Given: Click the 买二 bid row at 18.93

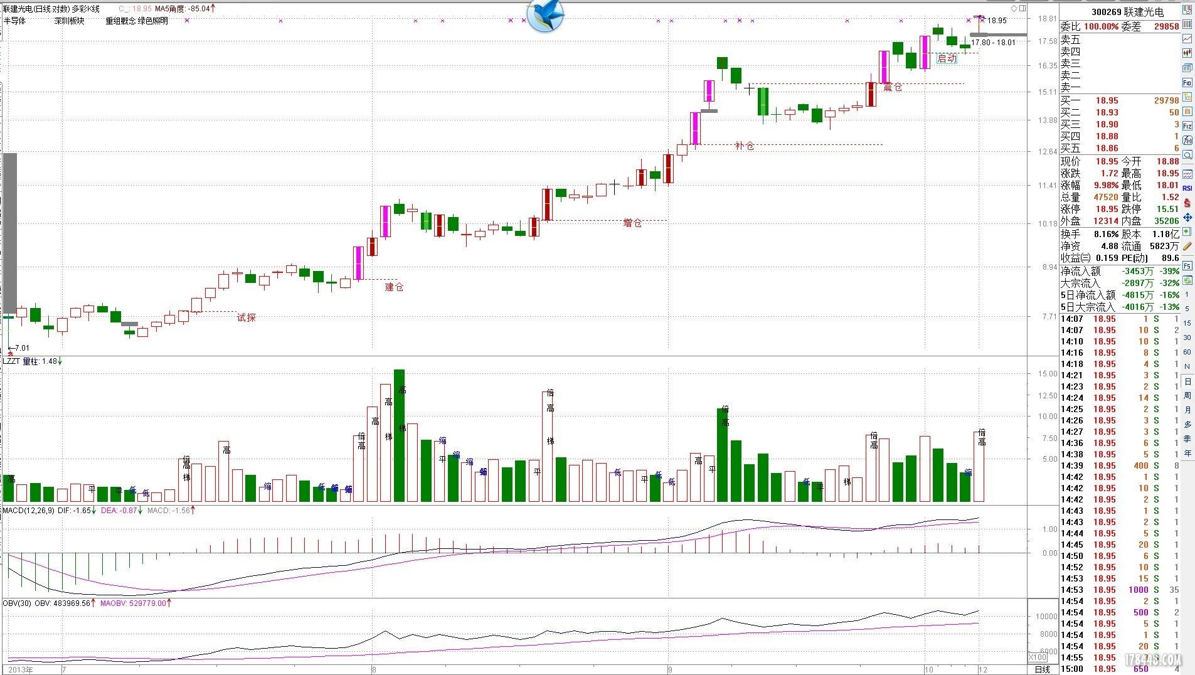Looking at the screenshot, I should click(1120, 112).
